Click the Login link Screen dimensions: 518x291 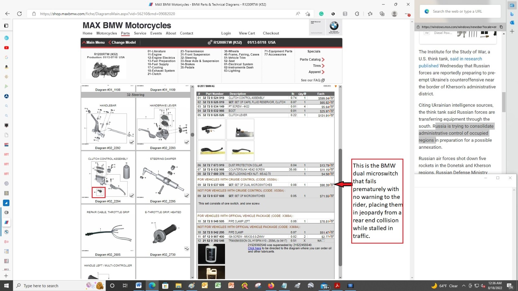click(x=226, y=33)
